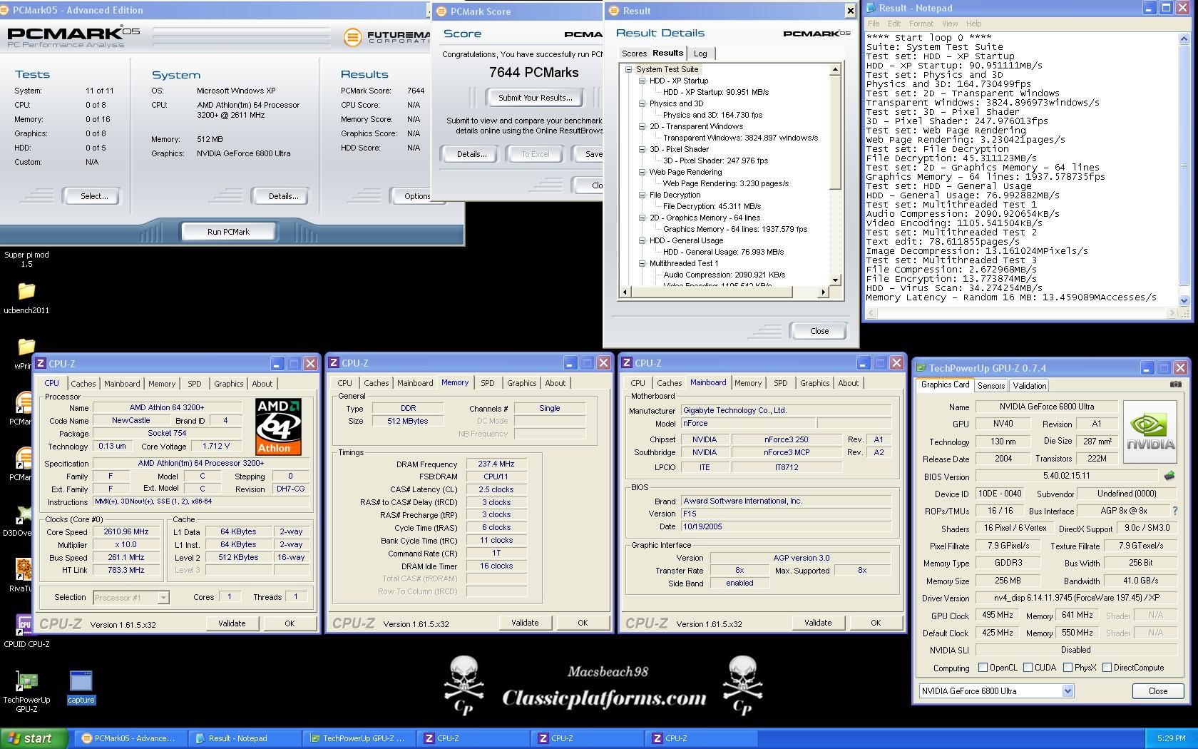
Task: Open the Help menu in Notepad
Action: (973, 24)
